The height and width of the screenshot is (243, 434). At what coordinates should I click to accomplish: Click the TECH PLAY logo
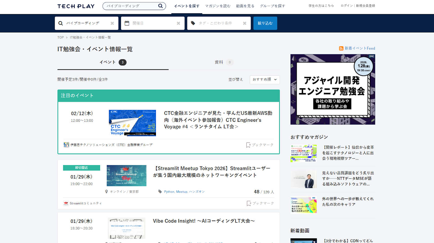point(76,6)
